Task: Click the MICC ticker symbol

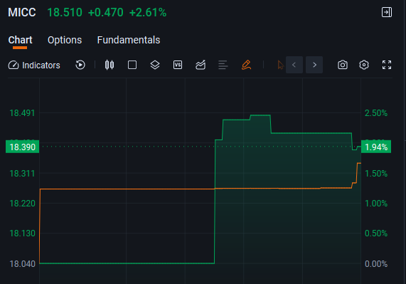Action: pyautogui.click(x=22, y=12)
